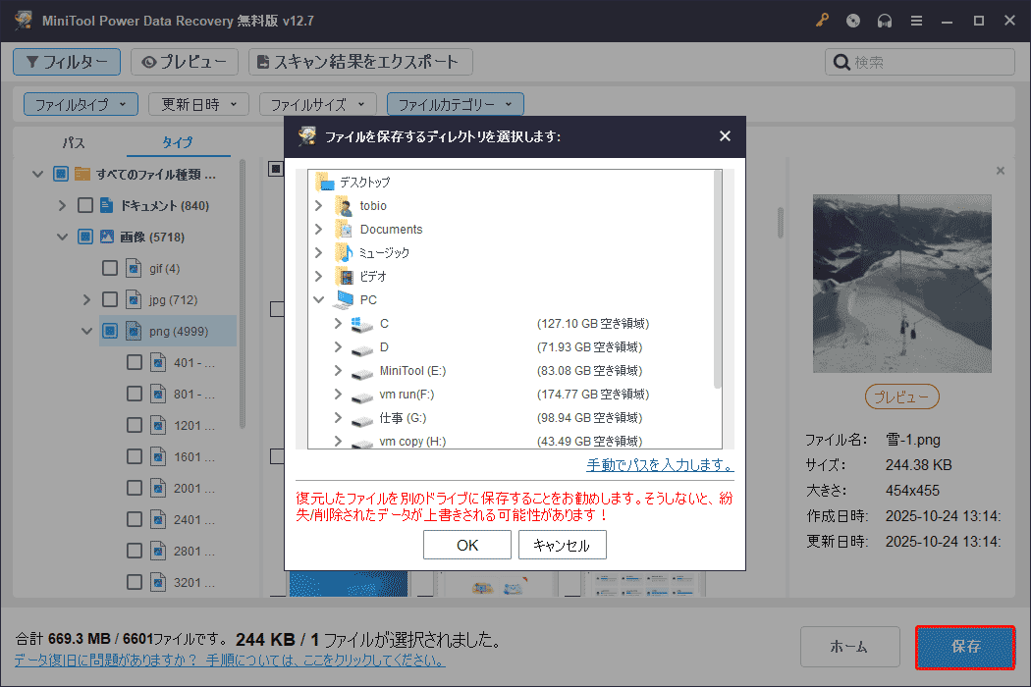This screenshot has height=687, width=1031.
Task: Click the 雪-1.png preview thumbnail
Action: (x=901, y=284)
